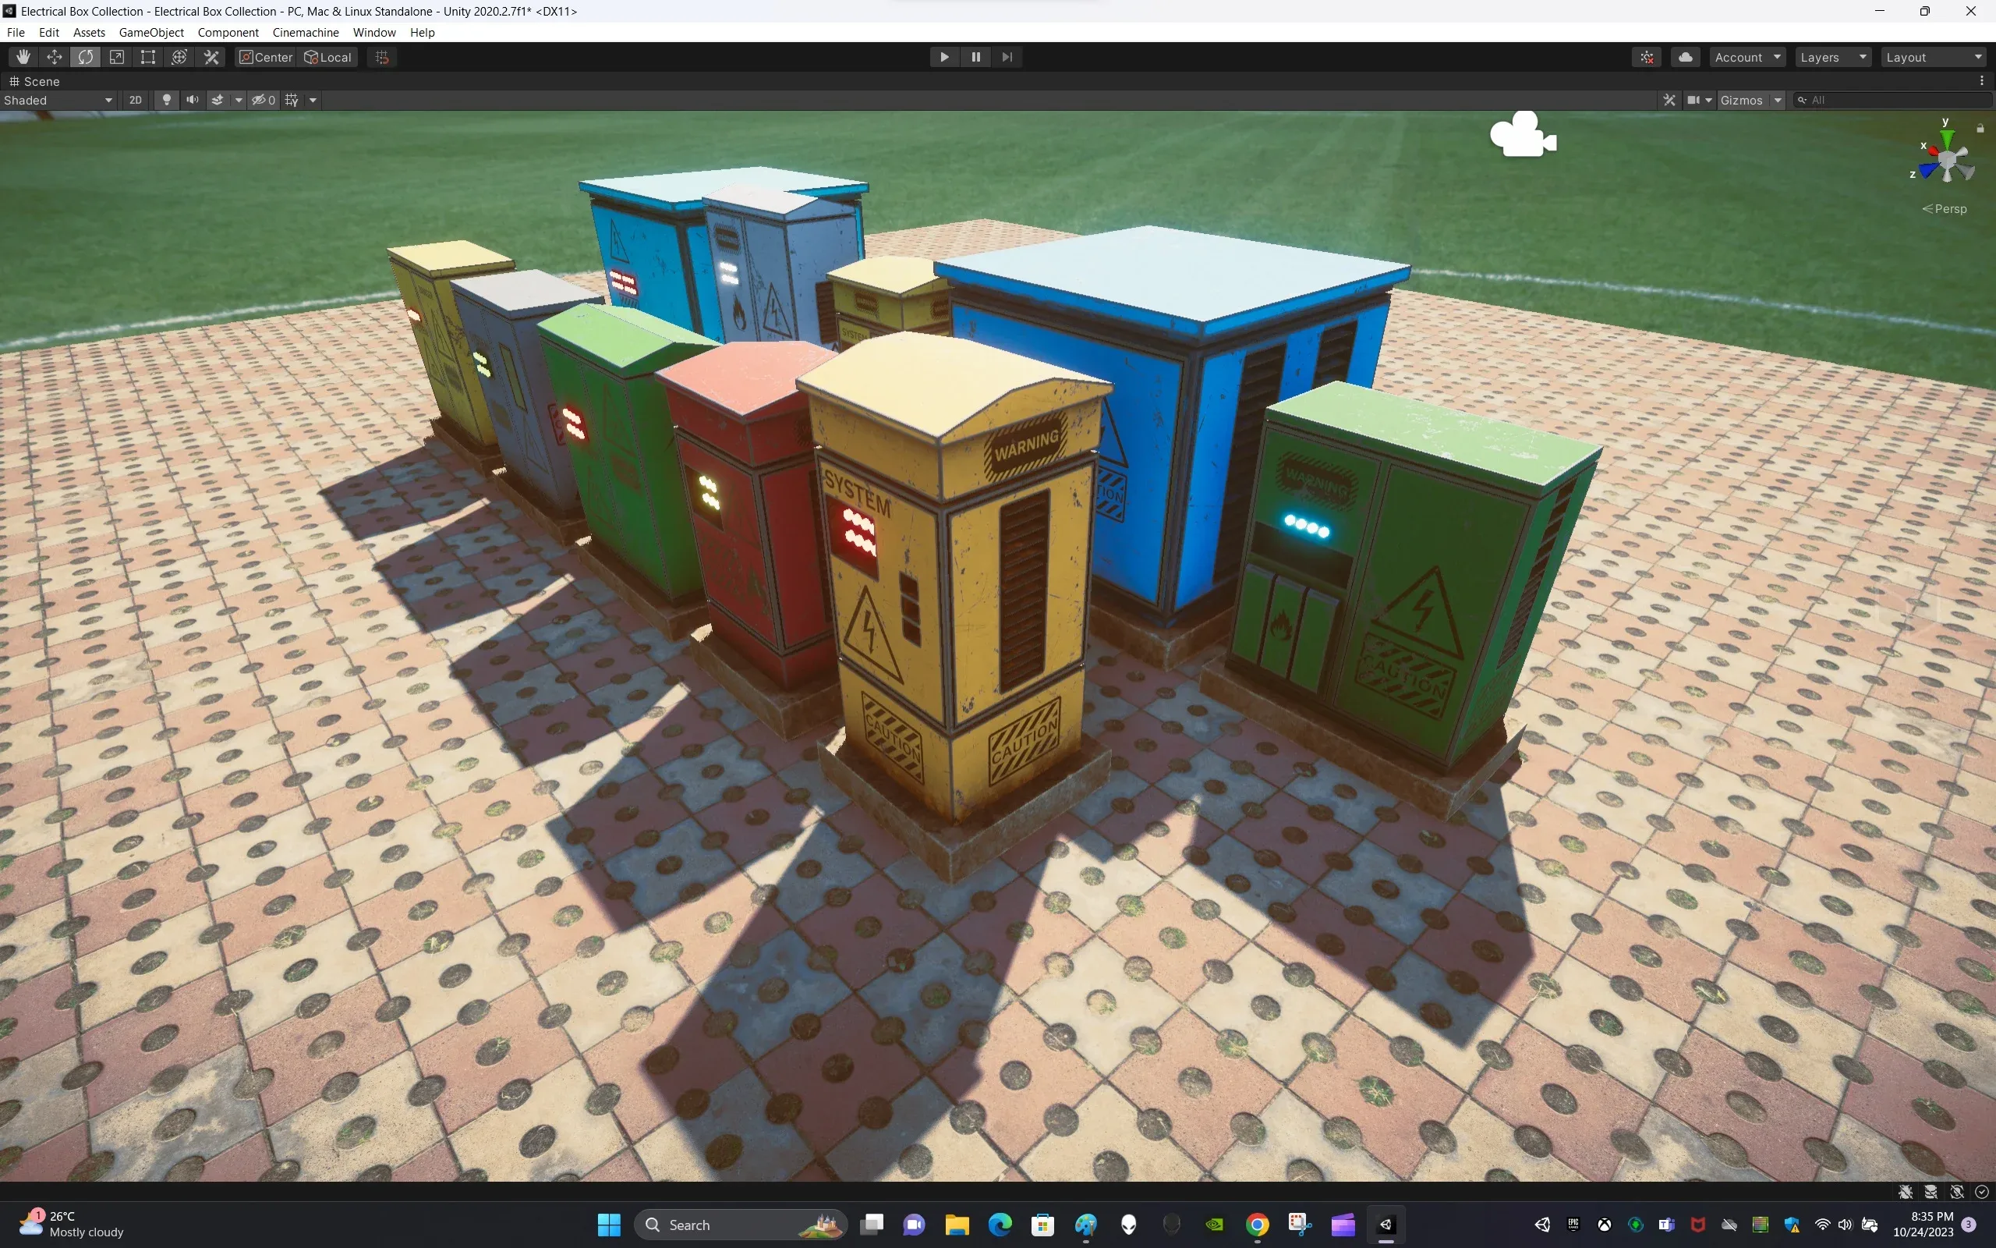The height and width of the screenshot is (1248, 1996).
Task: Open the Assets menu
Action: (x=89, y=32)
